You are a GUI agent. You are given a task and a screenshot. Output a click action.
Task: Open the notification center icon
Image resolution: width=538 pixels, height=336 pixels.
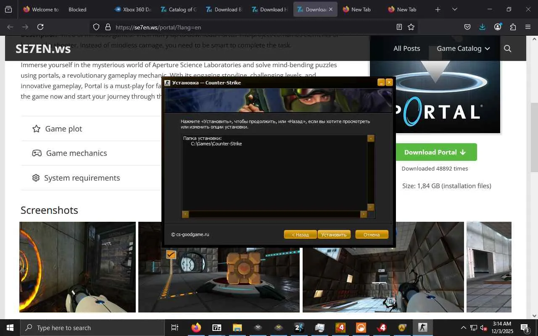pyautogui.click(x=525, y=328)
